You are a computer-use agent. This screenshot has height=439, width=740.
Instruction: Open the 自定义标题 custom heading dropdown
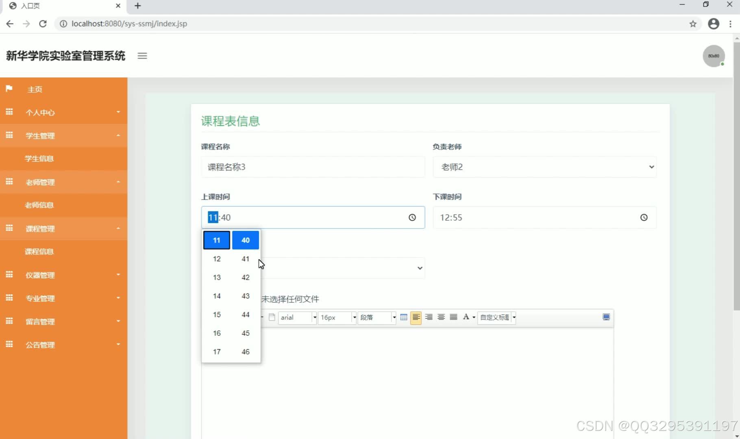click(x=497, y=317)
